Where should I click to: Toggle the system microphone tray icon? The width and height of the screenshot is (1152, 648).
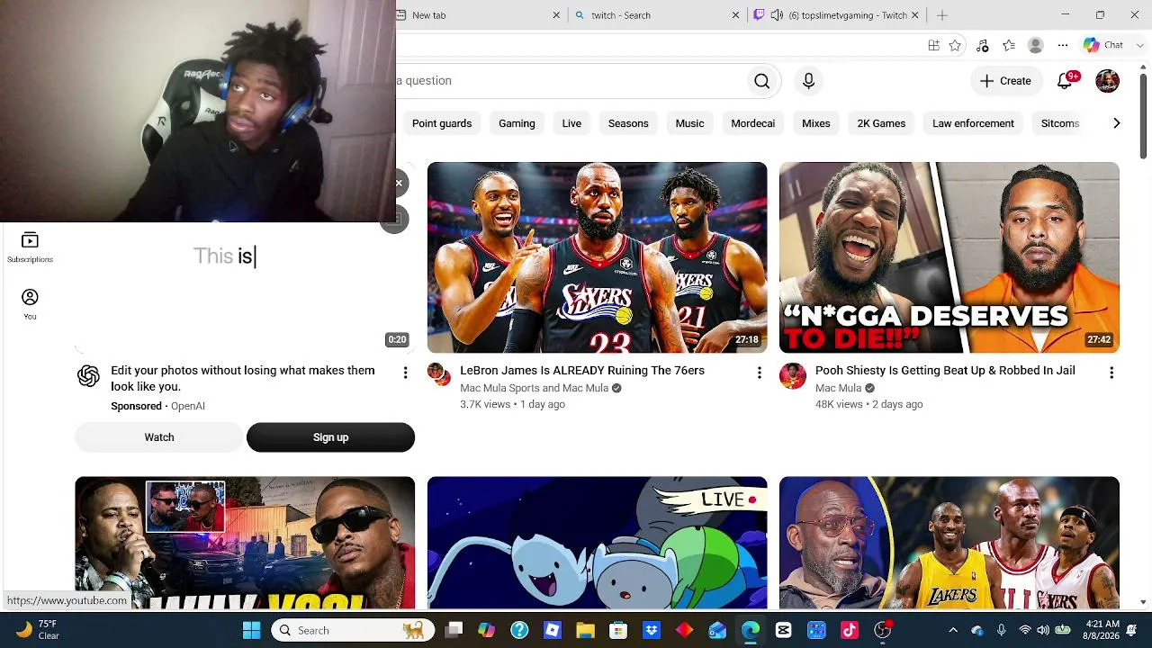coord(1002,630)
